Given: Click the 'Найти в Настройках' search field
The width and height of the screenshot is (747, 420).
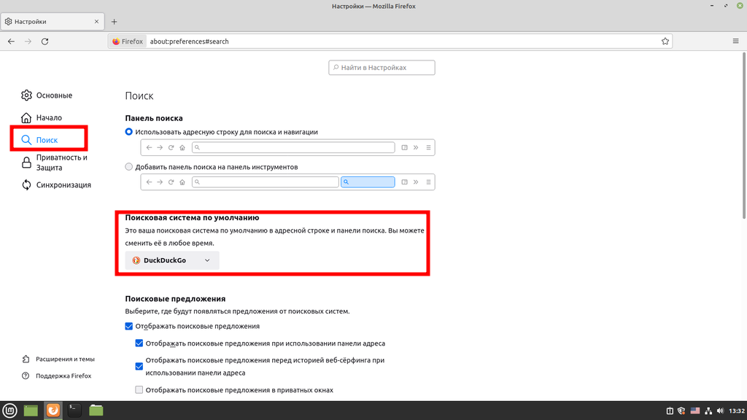Looking at the screenshot, I should click(x=382, y=68).
